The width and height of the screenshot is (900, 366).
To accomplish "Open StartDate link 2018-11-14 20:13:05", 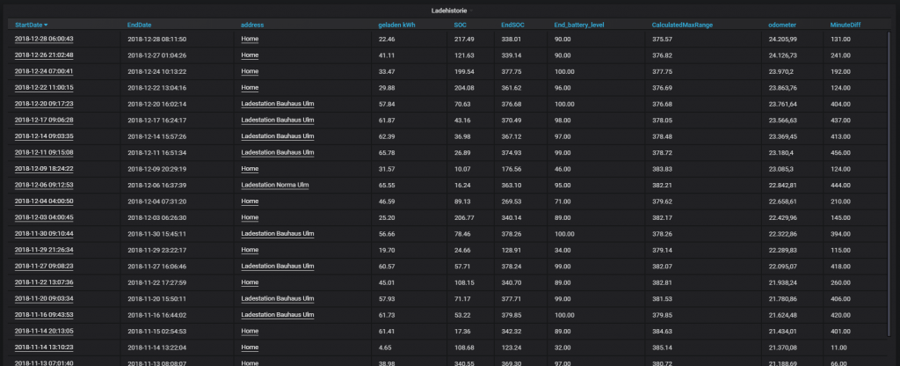I will (x=44, y=331).
